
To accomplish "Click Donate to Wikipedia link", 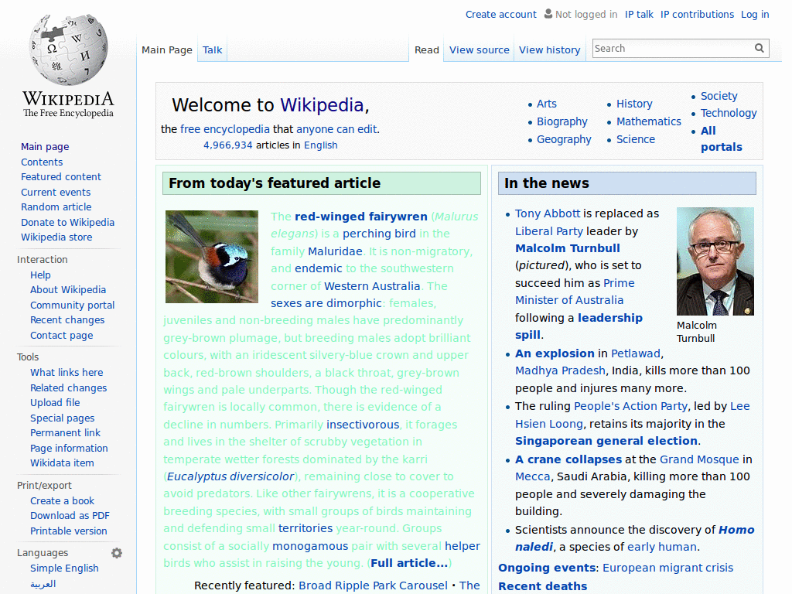I will click(x=68, y=223).
